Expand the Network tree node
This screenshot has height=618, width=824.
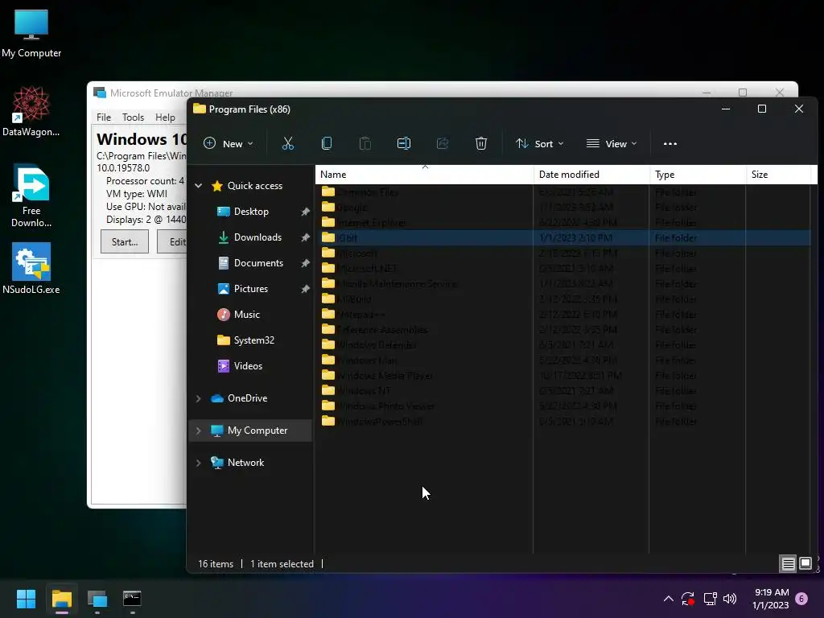tap(199, 463)
